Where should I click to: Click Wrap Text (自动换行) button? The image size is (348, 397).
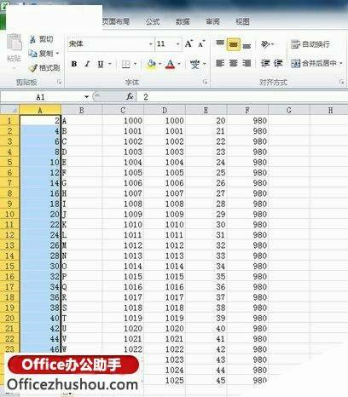(310, 44)
